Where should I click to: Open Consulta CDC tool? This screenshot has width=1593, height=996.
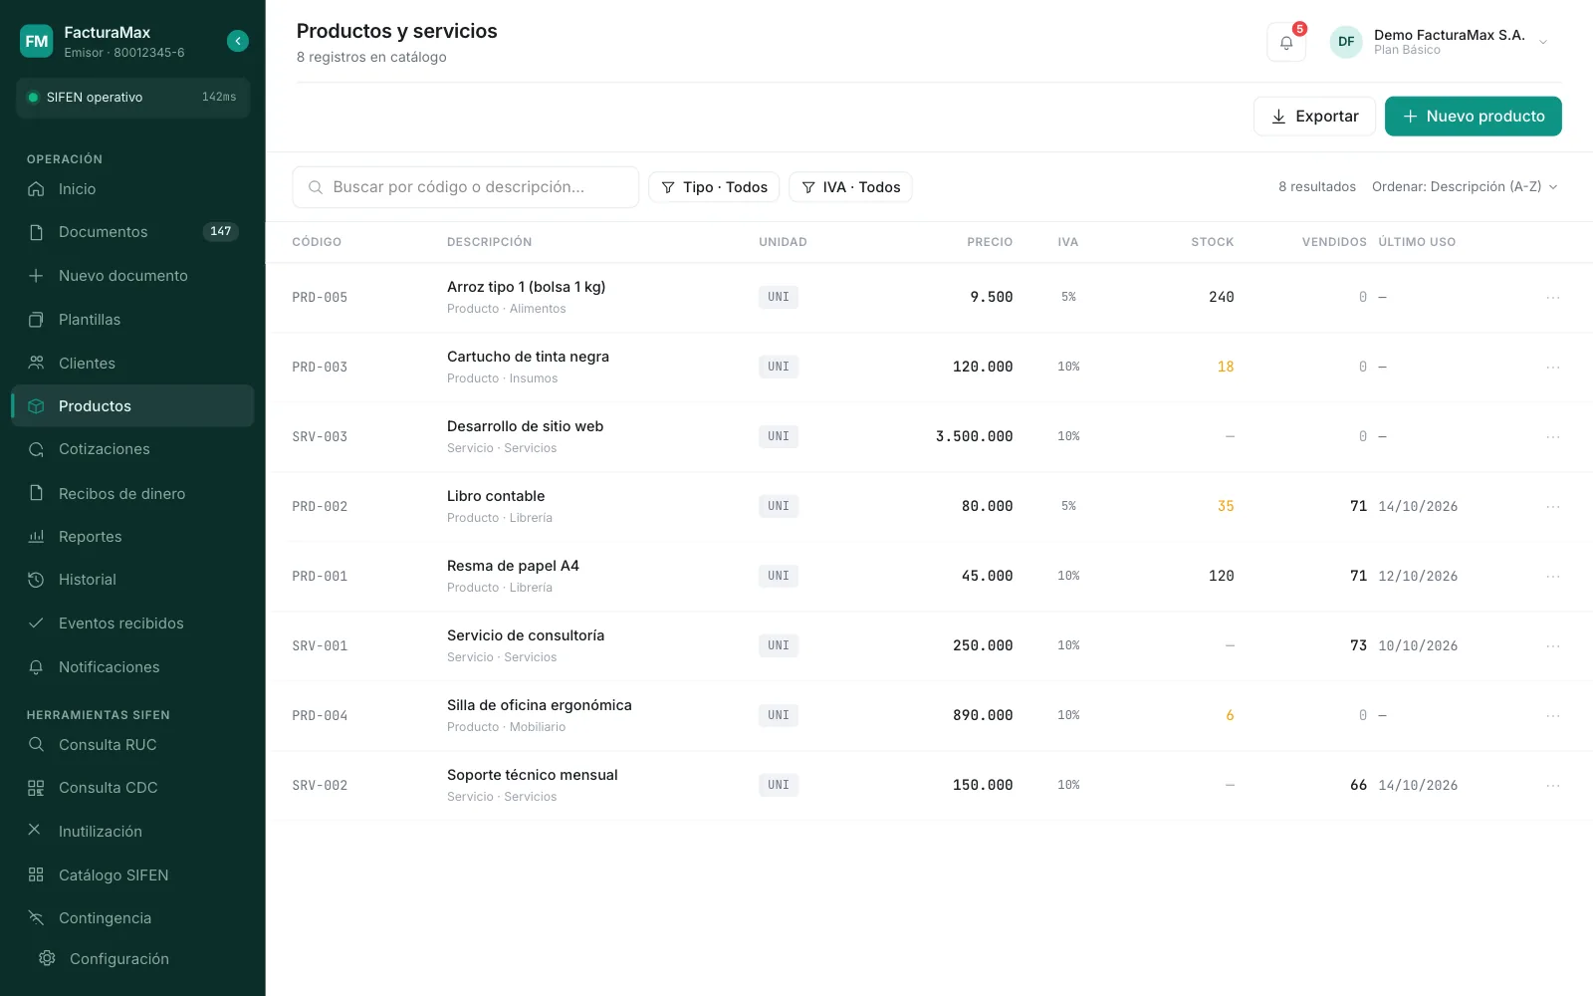132,788
